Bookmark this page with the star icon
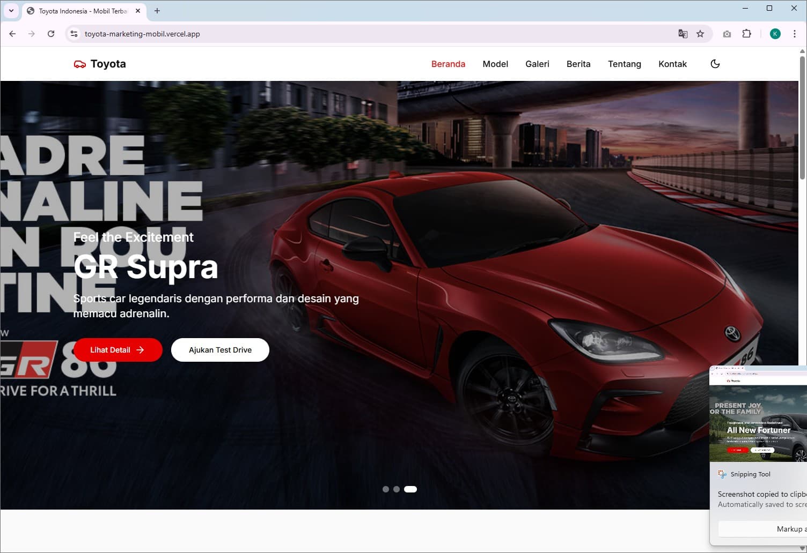 point(700,34)
